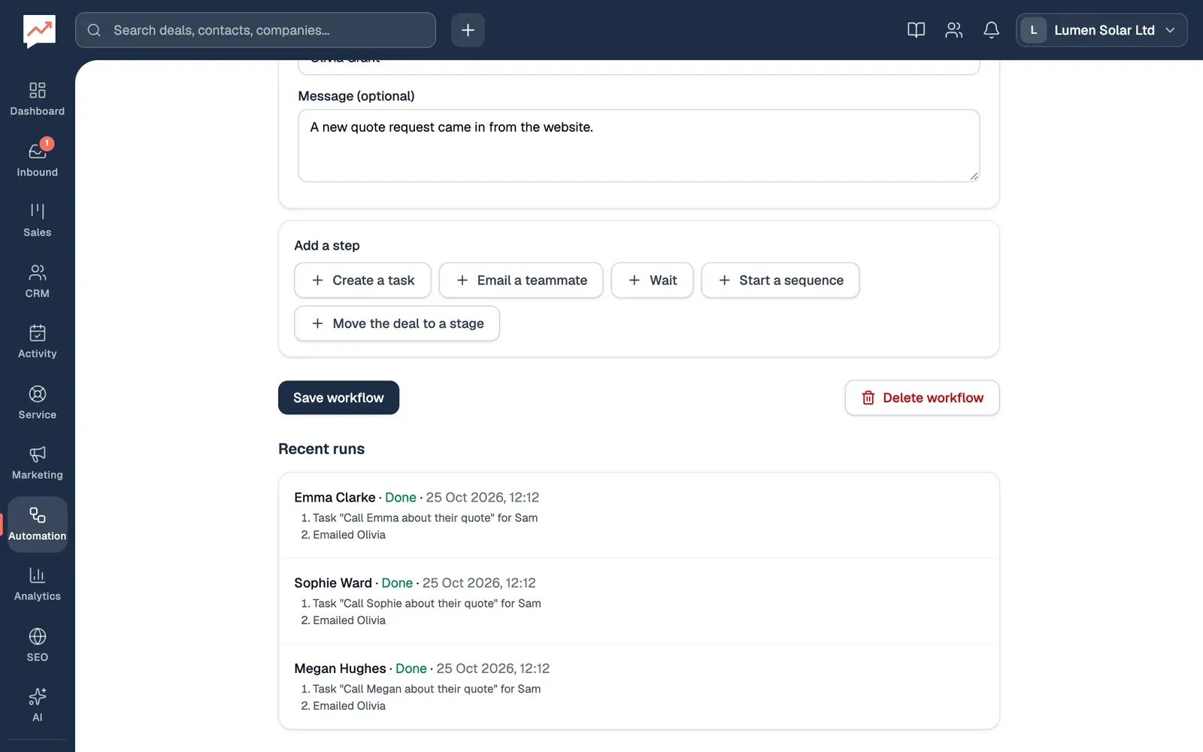1203x752 pixels.
Task: Click 'Call Megan about their quote' task line
Action: click(x=421, y=689)
